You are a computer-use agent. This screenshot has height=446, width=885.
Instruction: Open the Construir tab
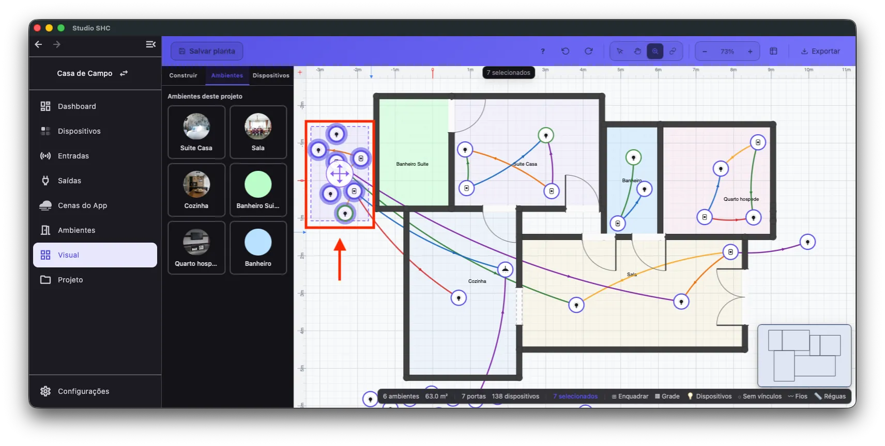183,75
